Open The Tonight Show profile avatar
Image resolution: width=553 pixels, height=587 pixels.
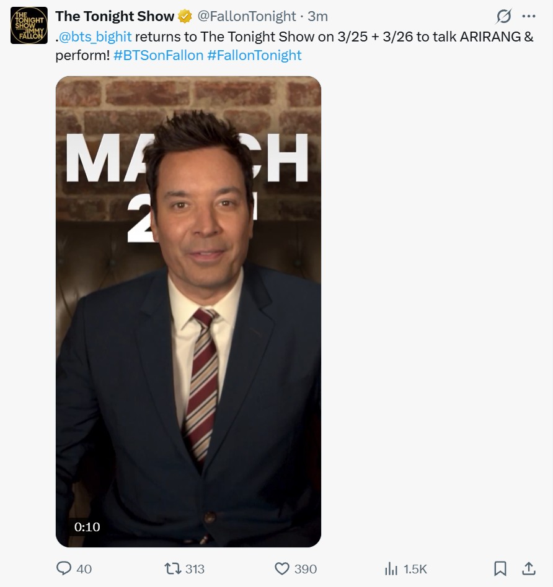tap(29, 25)
